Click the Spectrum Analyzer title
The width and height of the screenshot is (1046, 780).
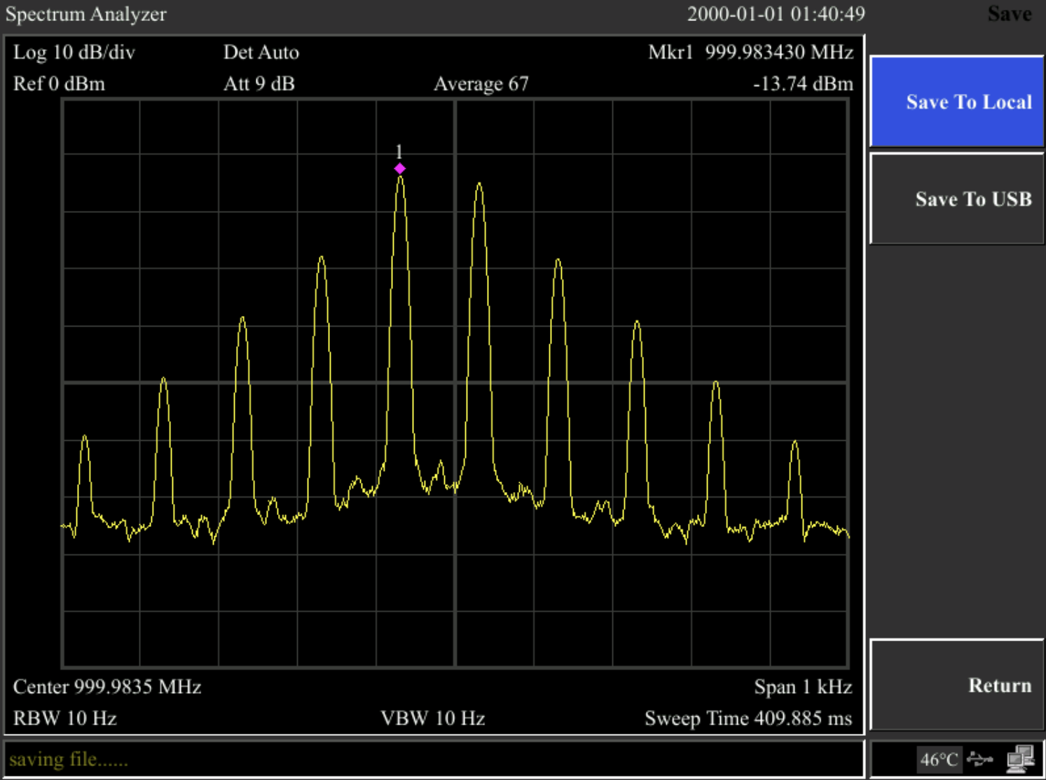tap(85, 15)
